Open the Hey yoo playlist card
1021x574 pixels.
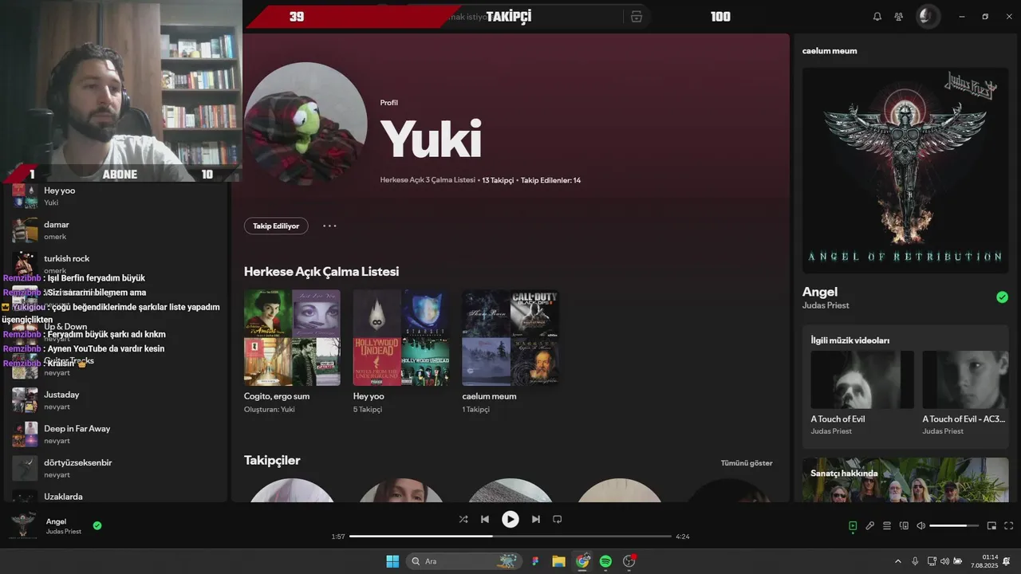point(401,352)
